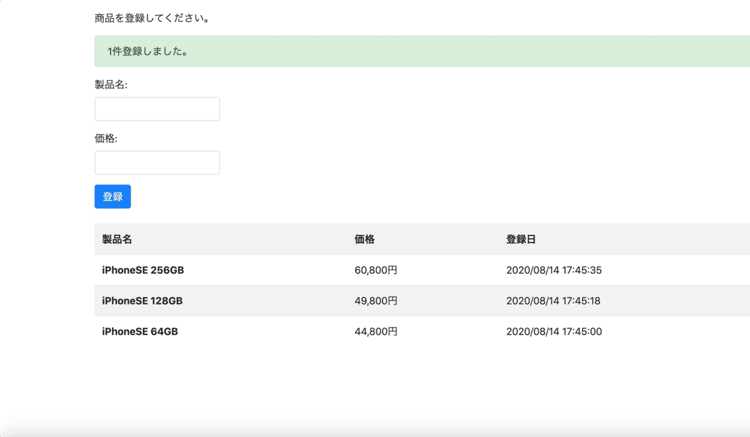Select the iPhoneSE 256GB product name
Image resolution: width=750 pixels, height=437 pixels.
coord(143,270)
